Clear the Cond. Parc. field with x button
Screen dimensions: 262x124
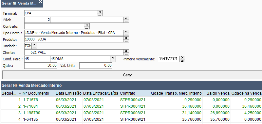113,57
